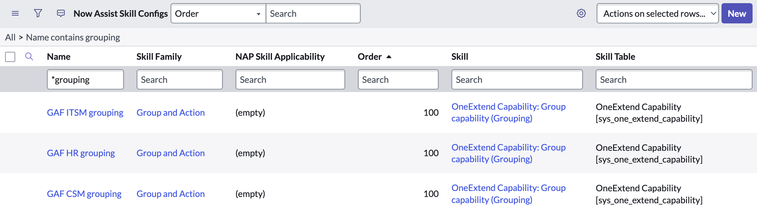Click the Order value 100 in CSM row
Viewport: 757px width, 215px height.
431,194
